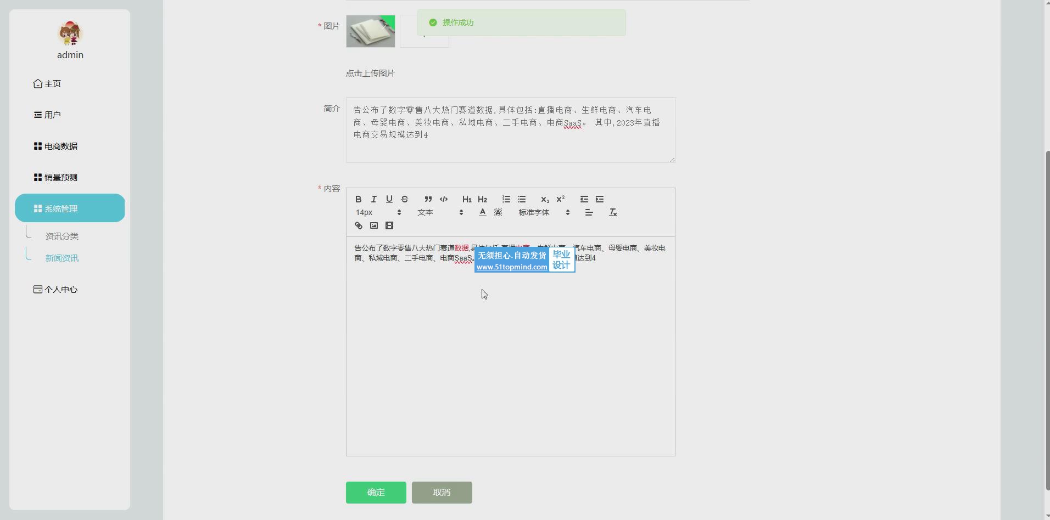The width and height of the screenshot is (1050, 520).
Task: Apply the ordered list icon
Action: pos(506,199)
